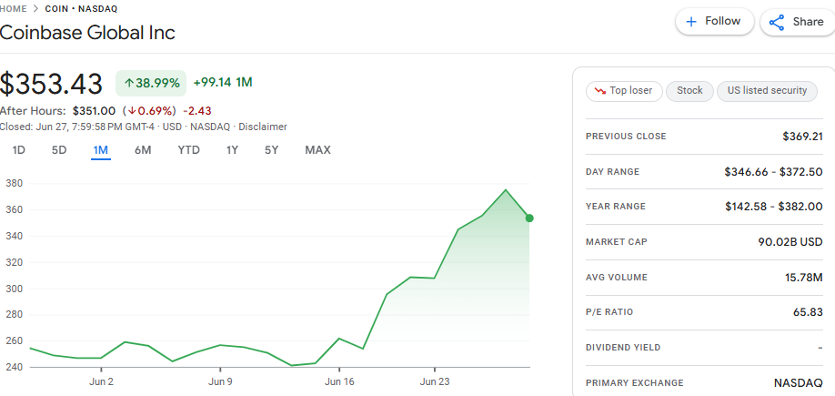Click the Jun 23 axis label

[435, 381]
